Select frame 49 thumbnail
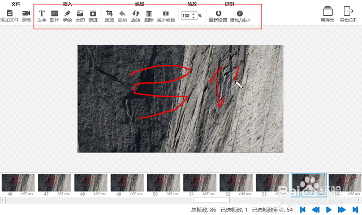Screen dimensions: 362x215 click(x=127, y=183)
